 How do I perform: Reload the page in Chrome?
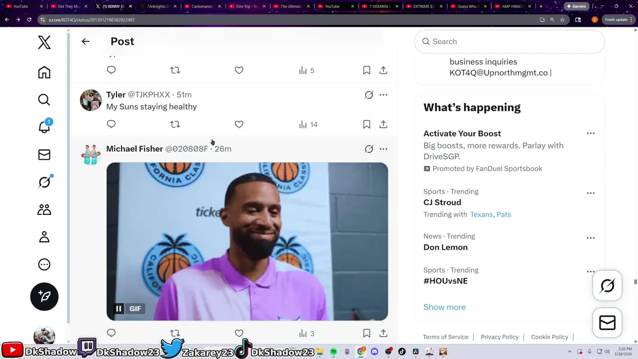[29, 19]
